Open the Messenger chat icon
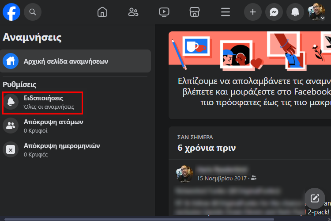Viewport: 331px width, 221px height. pos(274,12)
